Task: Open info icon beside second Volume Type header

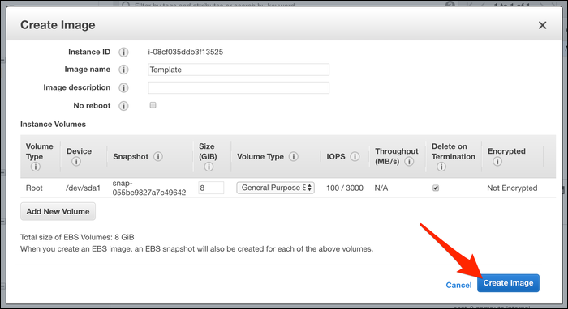Action: (x=294, y=157)
